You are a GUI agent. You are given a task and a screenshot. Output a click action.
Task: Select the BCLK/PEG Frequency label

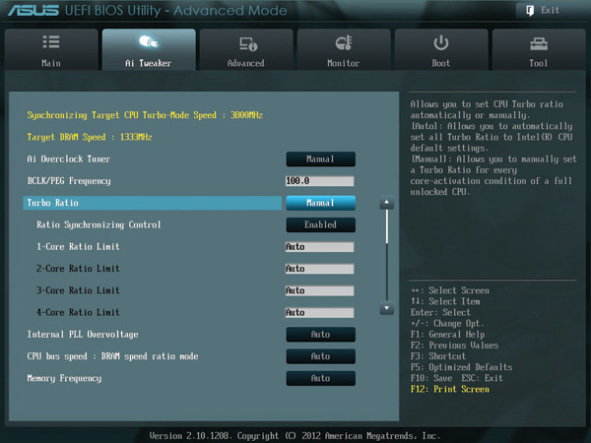tap(69, 181)
